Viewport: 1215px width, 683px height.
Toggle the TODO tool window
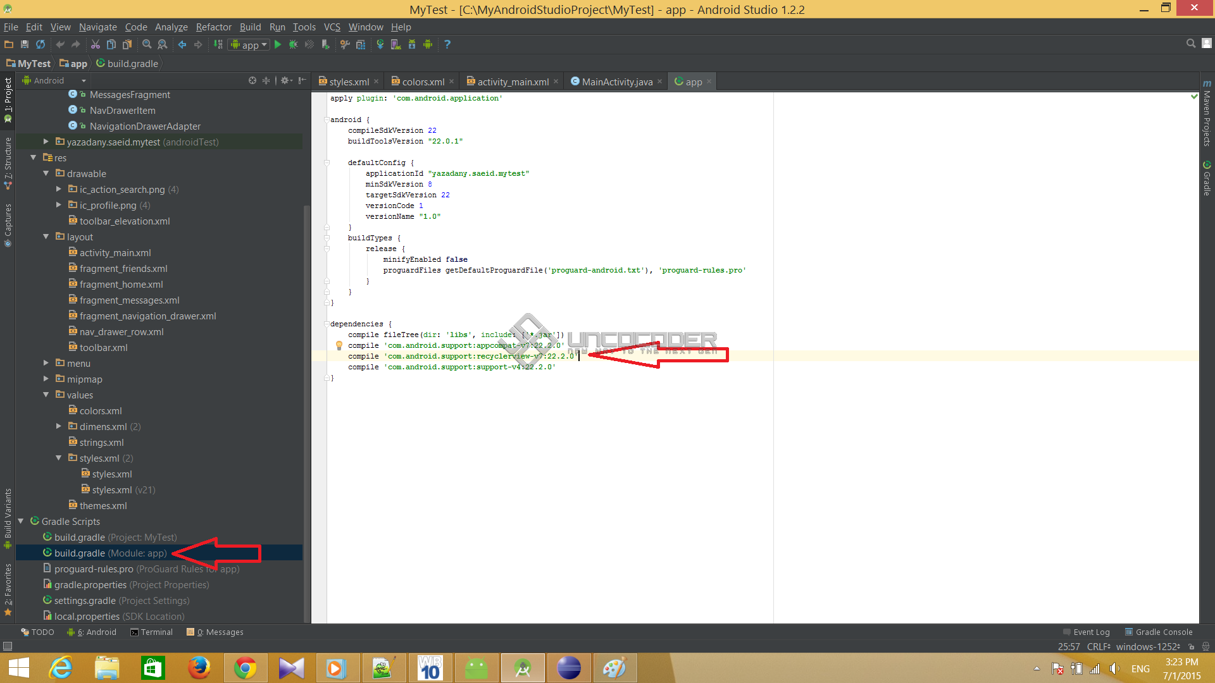pos(37,632)
